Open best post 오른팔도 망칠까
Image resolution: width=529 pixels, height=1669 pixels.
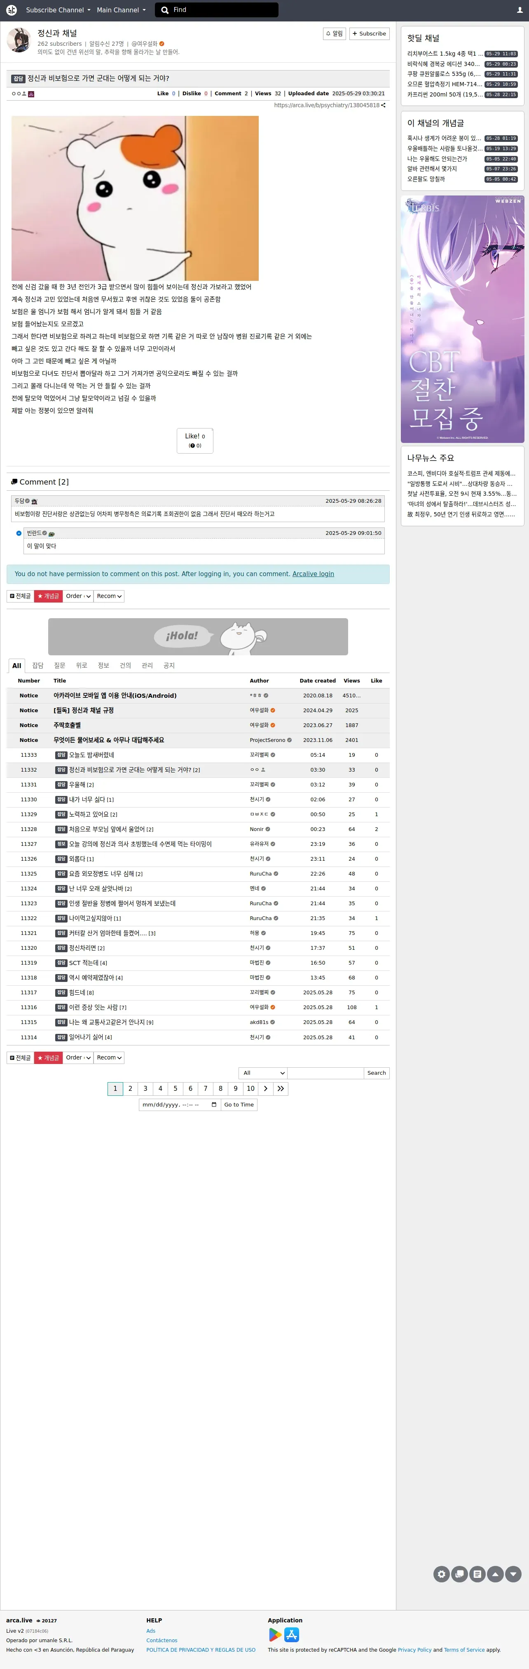point(426,179)
